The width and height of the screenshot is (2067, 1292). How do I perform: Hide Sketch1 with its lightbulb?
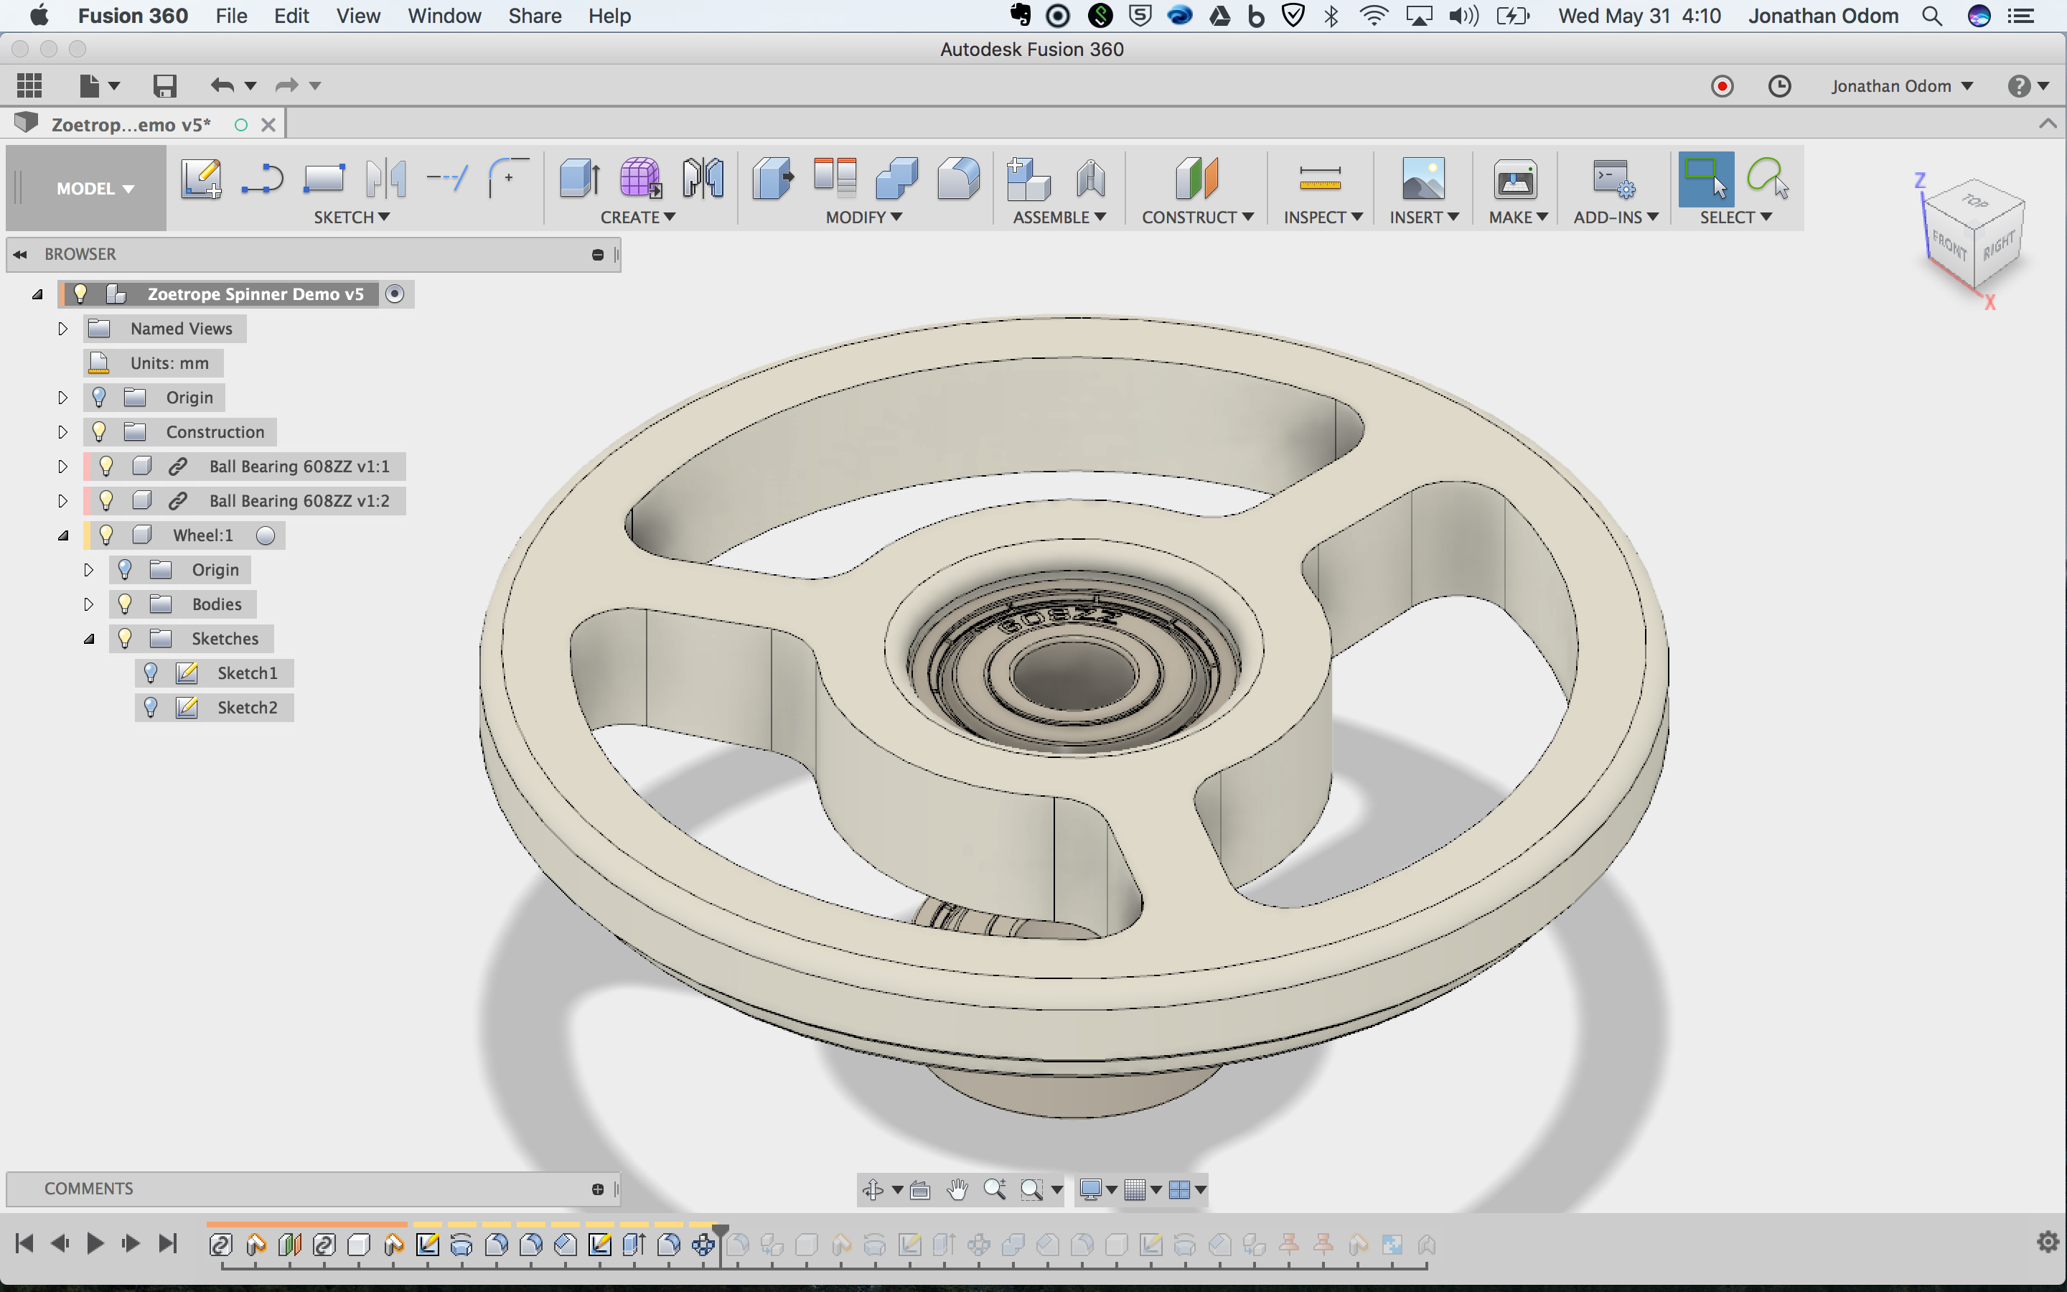coord(151,673)
